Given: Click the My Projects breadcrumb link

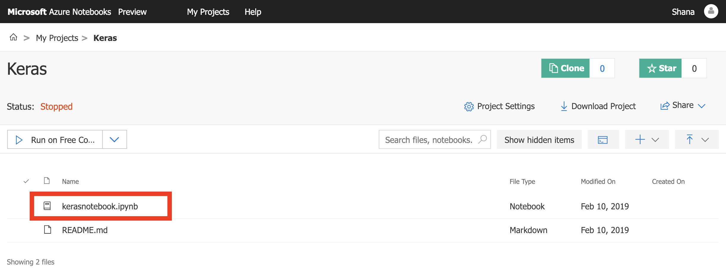Looking at the screenshot, I should coord(57,38).
